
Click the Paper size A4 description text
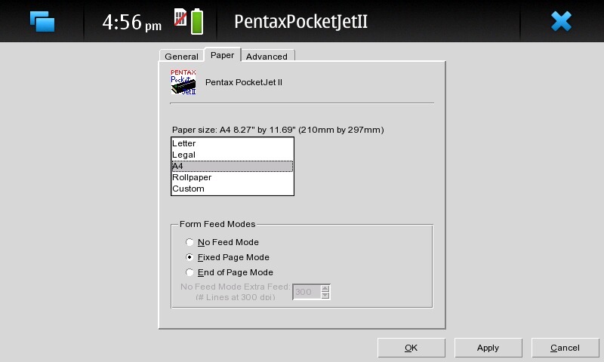click(278, 130)
